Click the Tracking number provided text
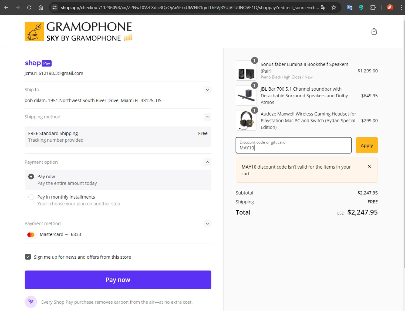The image size is (405, 311). [x=56, y=140]
